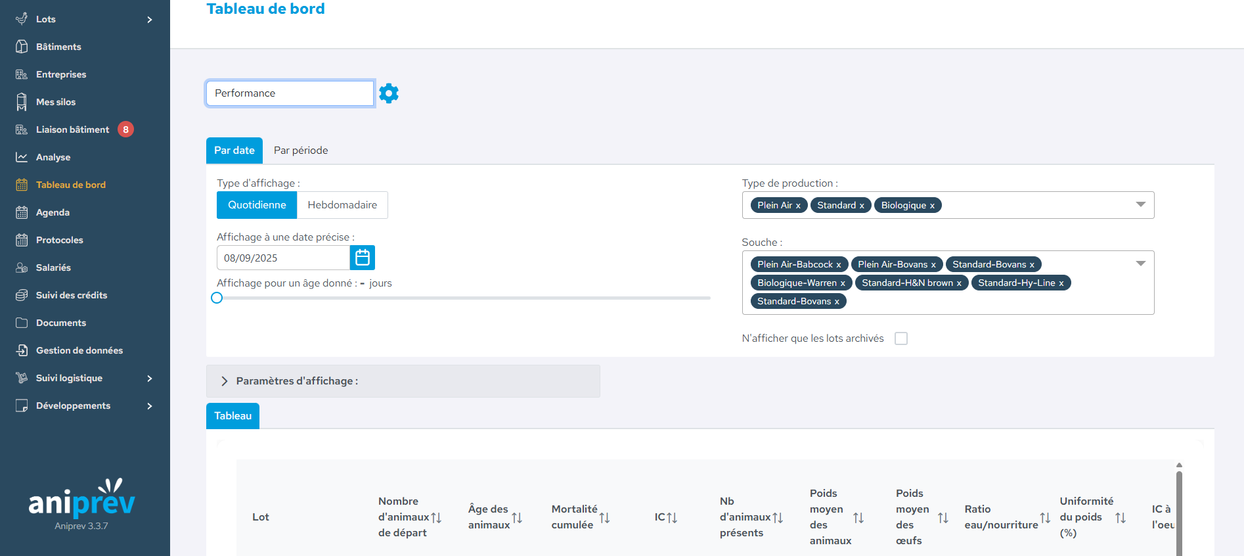The height and width of the screenshot is (556, 1244).
Task: Click the gear settings icon beside Performance
Action: tap(389, 93)
